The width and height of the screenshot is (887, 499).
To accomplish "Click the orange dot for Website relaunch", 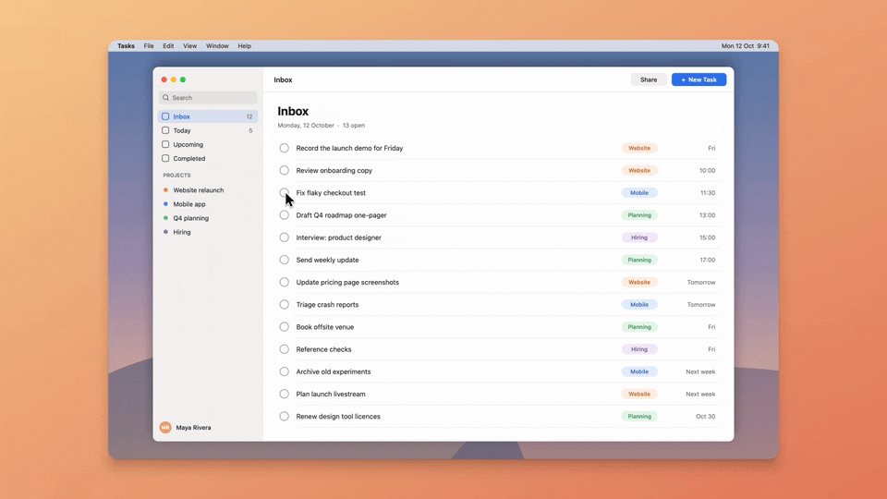I will click(165, 190).
